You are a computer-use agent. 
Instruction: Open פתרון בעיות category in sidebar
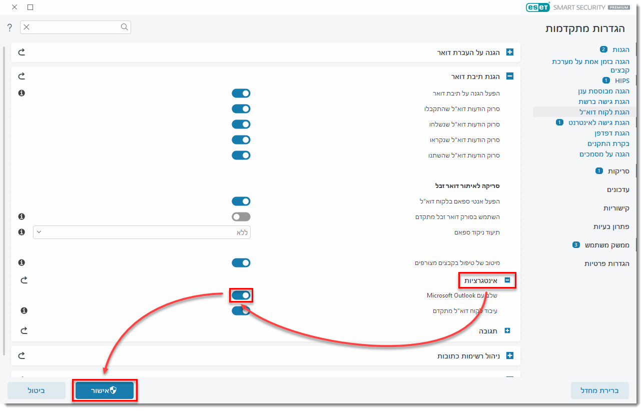[x=611, y=226]
